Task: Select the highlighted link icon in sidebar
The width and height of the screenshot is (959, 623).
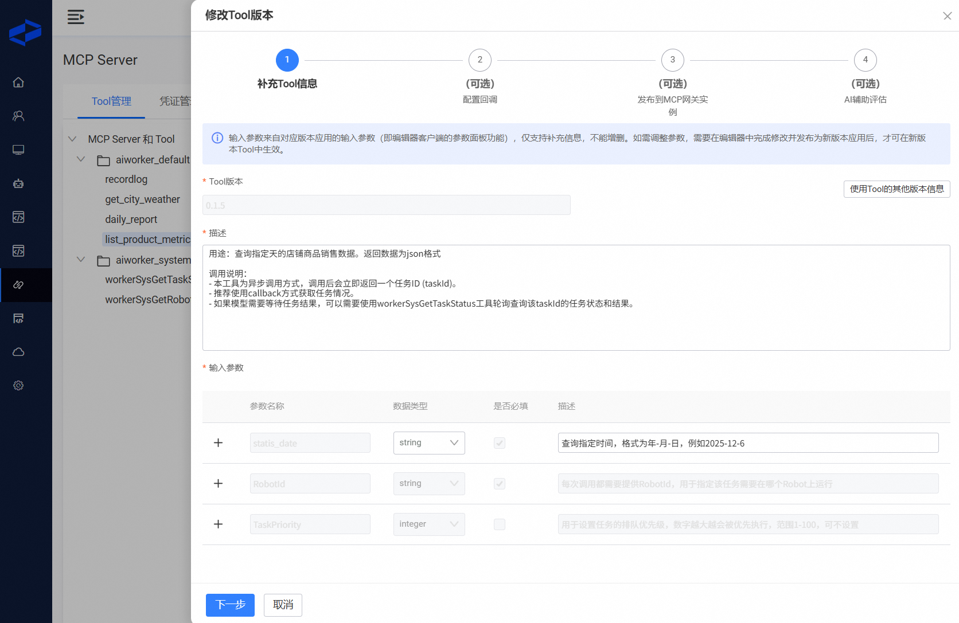Action: click(18, 285)
